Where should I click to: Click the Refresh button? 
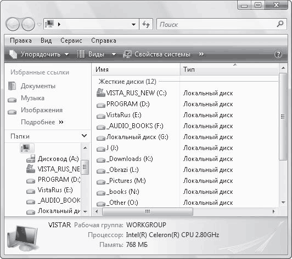[146, 24]
